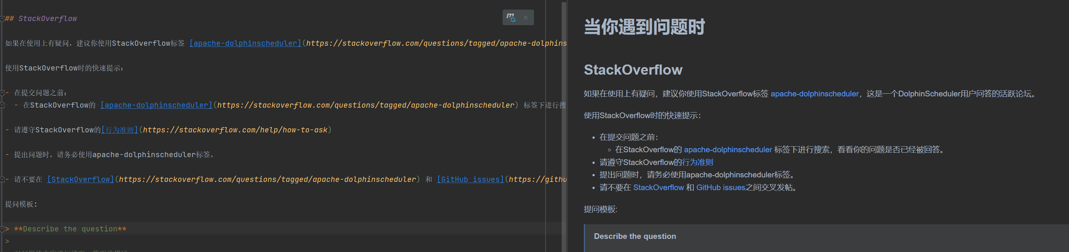Place cursor on '## StackOverflow' heading in editor
Image resolution: width=1069 pixels, height=252 pixels.
tap(41, 19)
